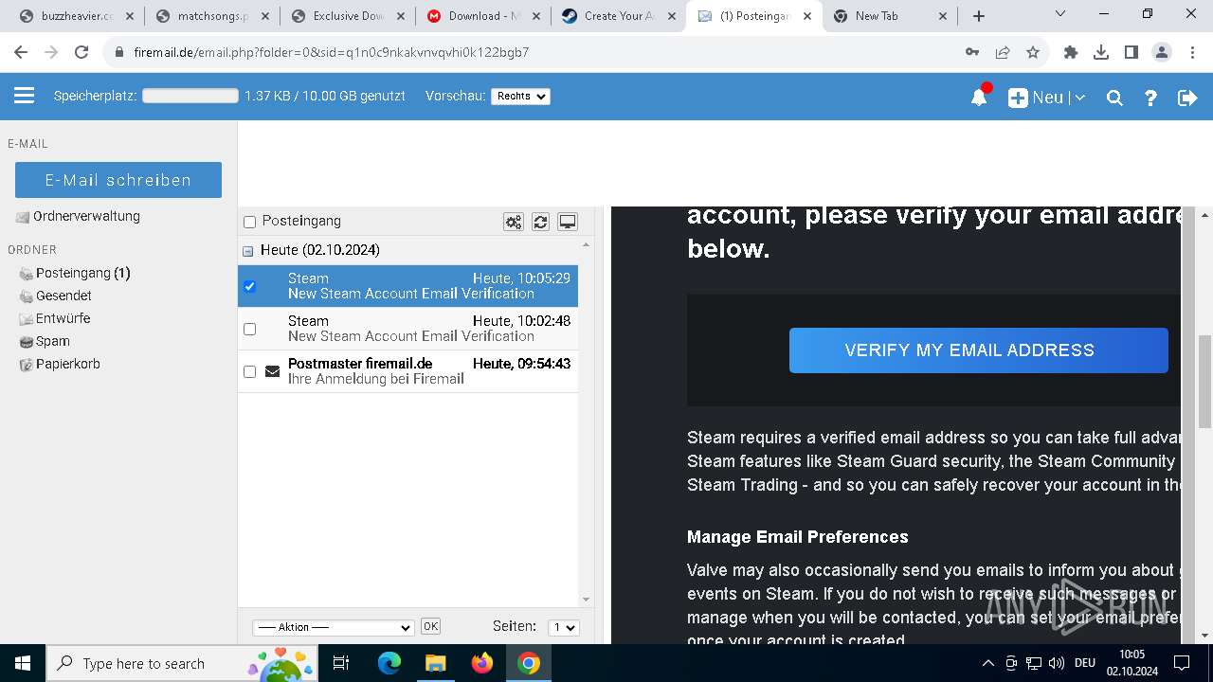Image resolution: width=1213 pixels, height=682 pixels.
Task: Open the hamburger menu in Firemail header
Action: [25, 96]
